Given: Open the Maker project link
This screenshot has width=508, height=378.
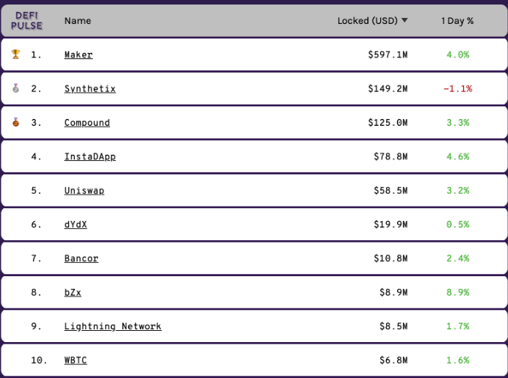Looking at the screenshot, I should [x=79, y=55].
